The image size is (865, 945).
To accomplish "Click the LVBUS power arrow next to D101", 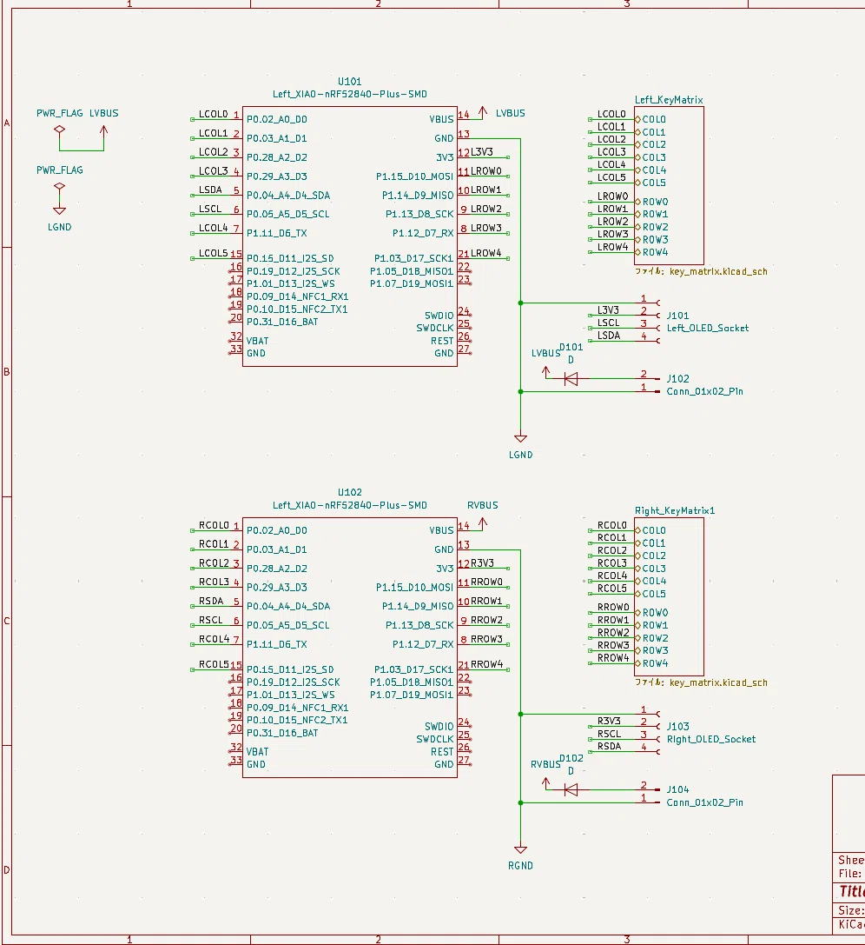I will coord(546,372).
